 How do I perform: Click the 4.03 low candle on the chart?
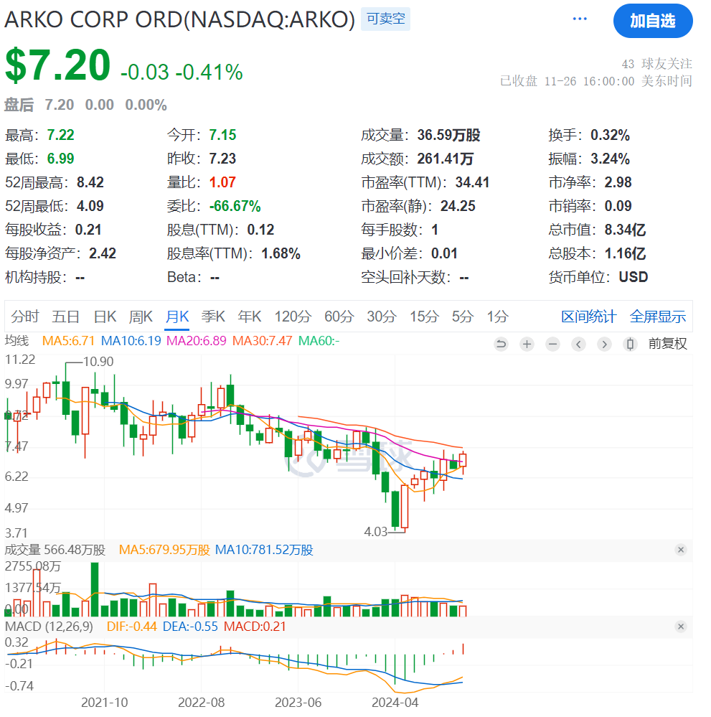(x=395, y=510)
